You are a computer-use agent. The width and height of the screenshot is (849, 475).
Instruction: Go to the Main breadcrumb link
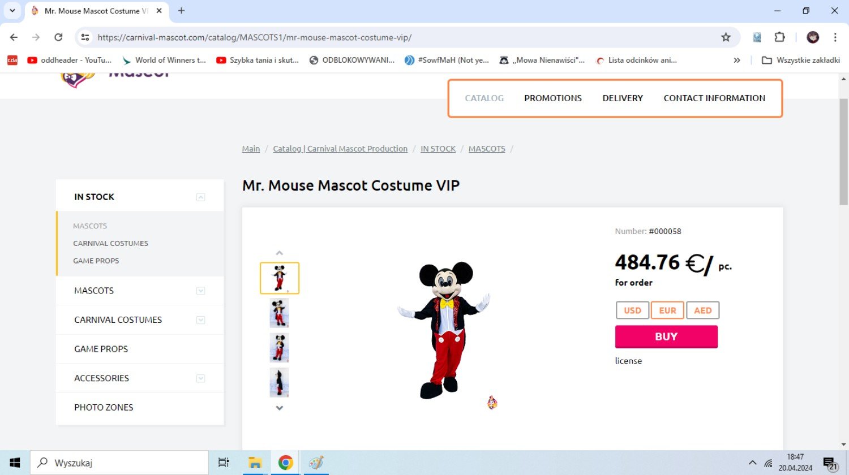tap(251, 149)
